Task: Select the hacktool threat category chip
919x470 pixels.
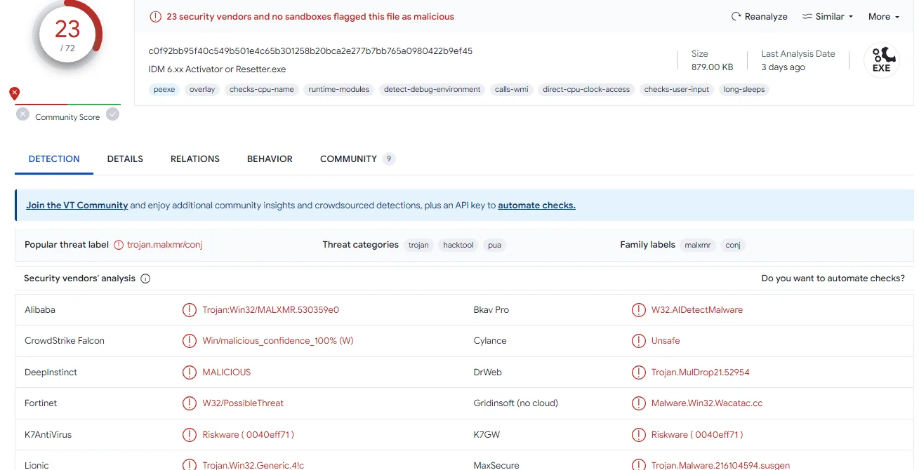Action: click(458, 245)
